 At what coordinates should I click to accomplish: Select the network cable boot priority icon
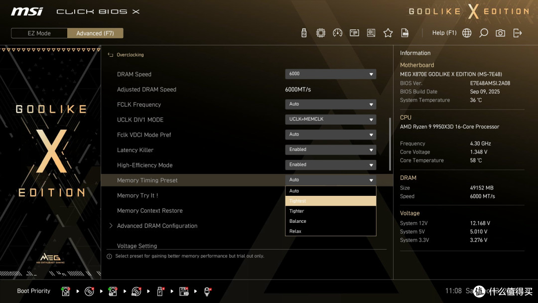click(207, 292)
